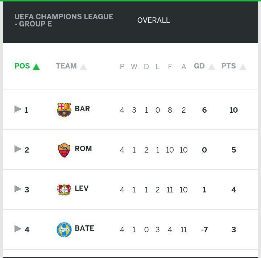Expand row details for position 2

(18, 149)
